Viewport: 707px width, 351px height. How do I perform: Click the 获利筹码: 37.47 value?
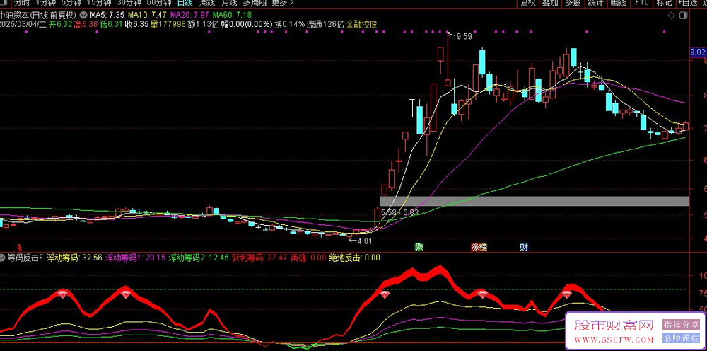tap(259, 258)
